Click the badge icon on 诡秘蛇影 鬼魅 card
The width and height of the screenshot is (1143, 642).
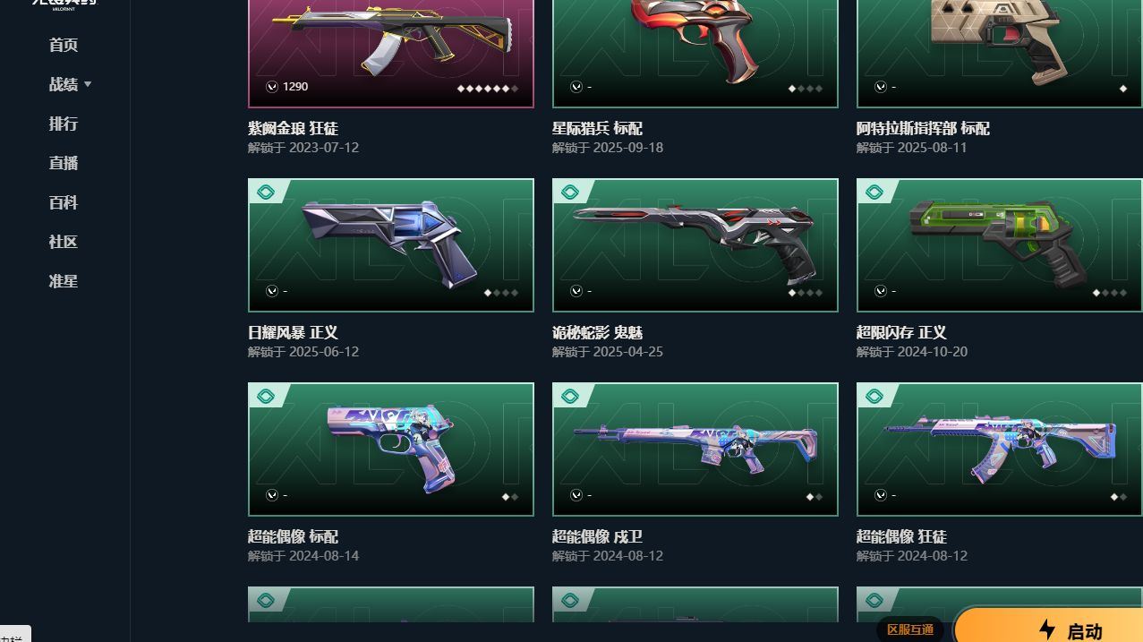pyautogui.click(x=569, y=192)
